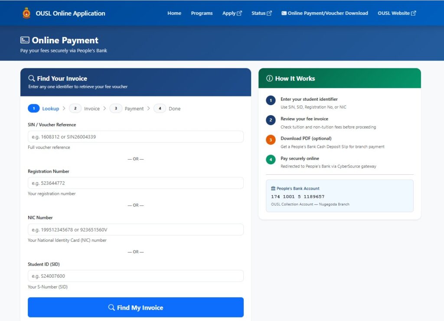Image resolution: width=444 pixels, height=321 pixels.
Task: Focus the Student ID (SID) input field
Action: [x=136, y=276]
